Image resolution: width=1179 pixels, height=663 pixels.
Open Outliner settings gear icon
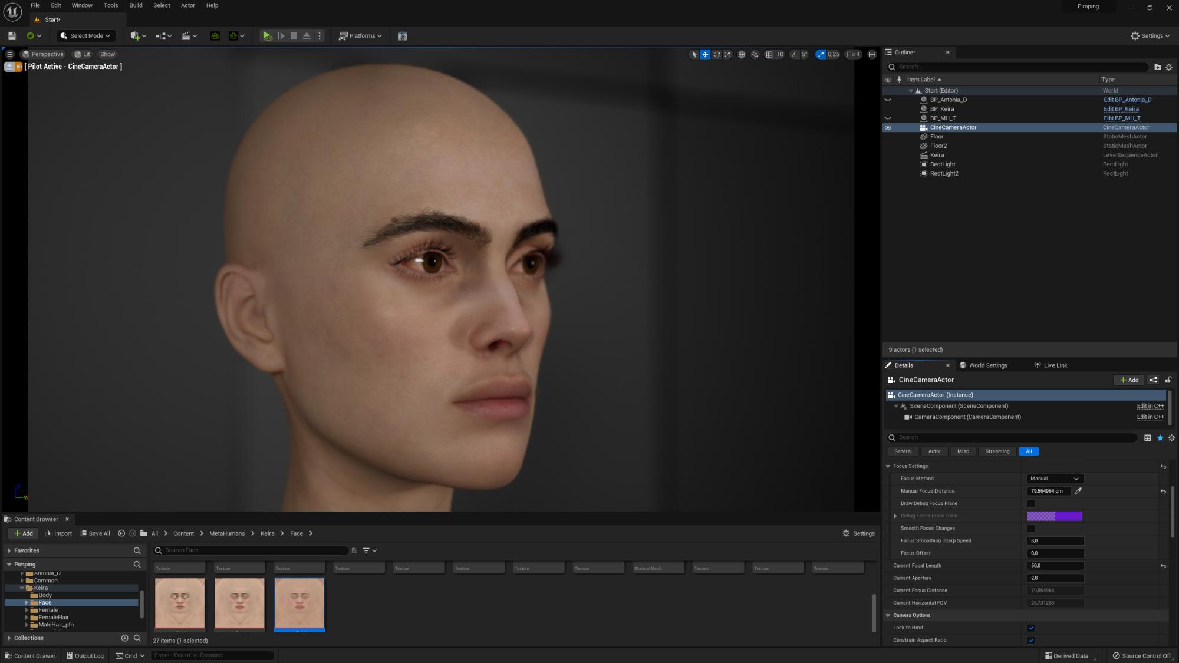pyautogui.click(x=1169, y=67)
